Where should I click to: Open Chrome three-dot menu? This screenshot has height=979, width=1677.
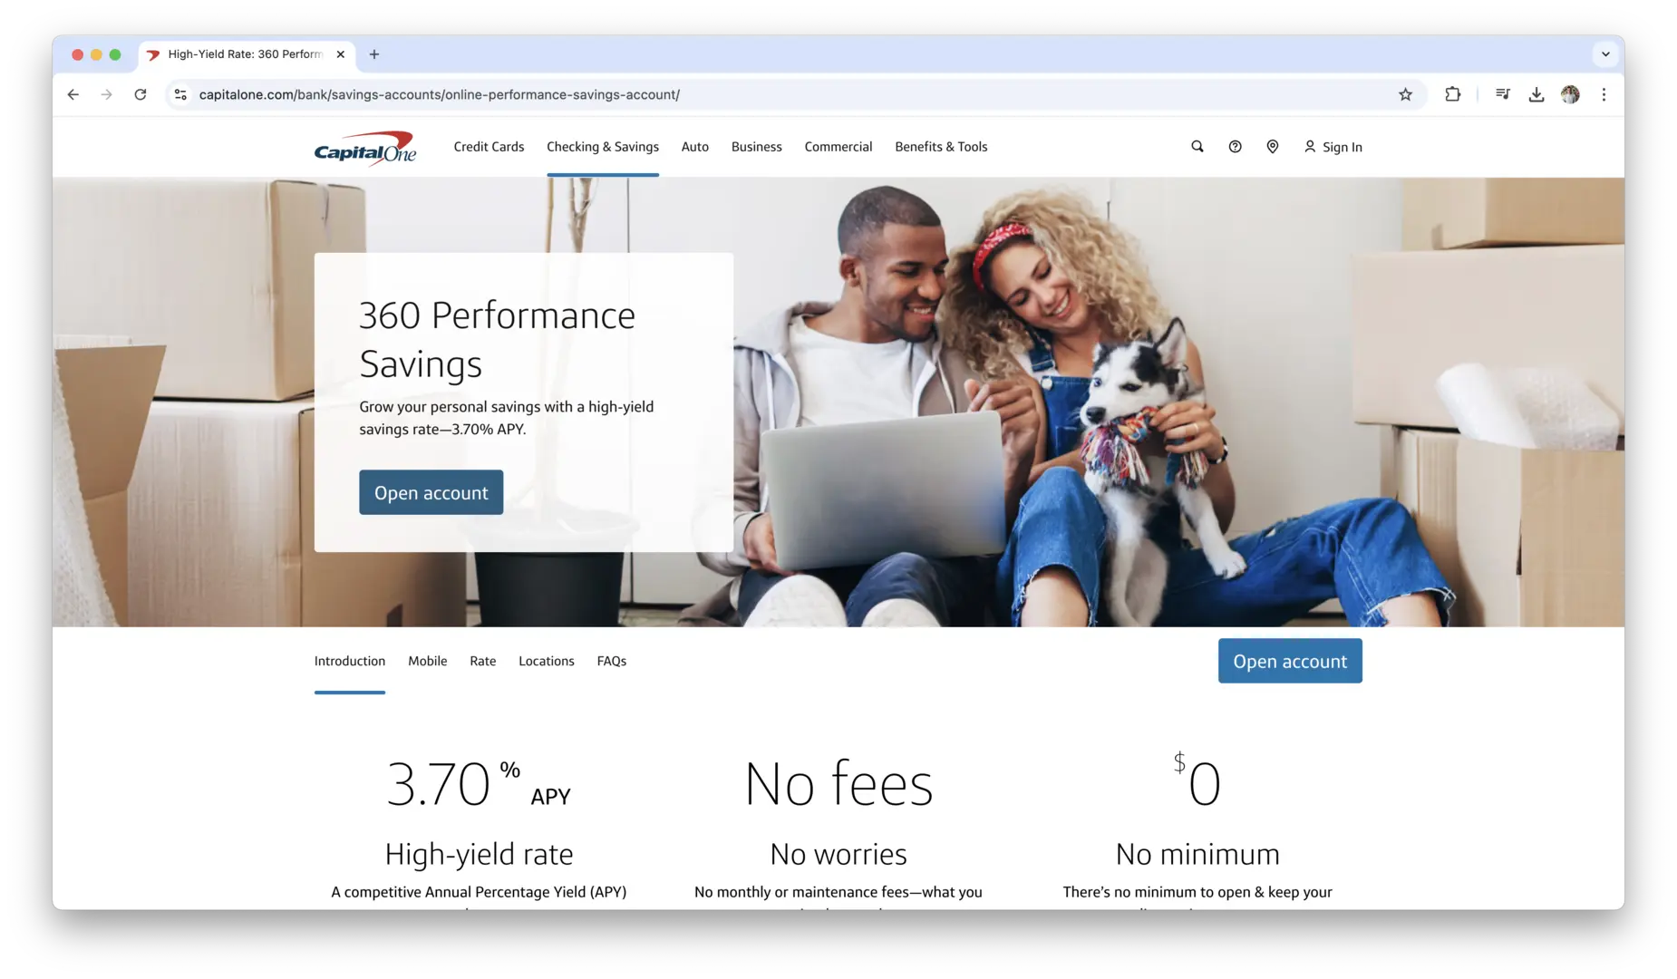click(x=1604, y=94)
